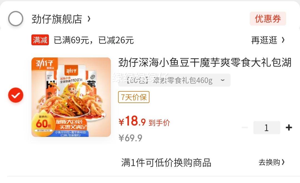Open the 优惠券 coupon button
300x183 pixels.
(x=268, y=19)
